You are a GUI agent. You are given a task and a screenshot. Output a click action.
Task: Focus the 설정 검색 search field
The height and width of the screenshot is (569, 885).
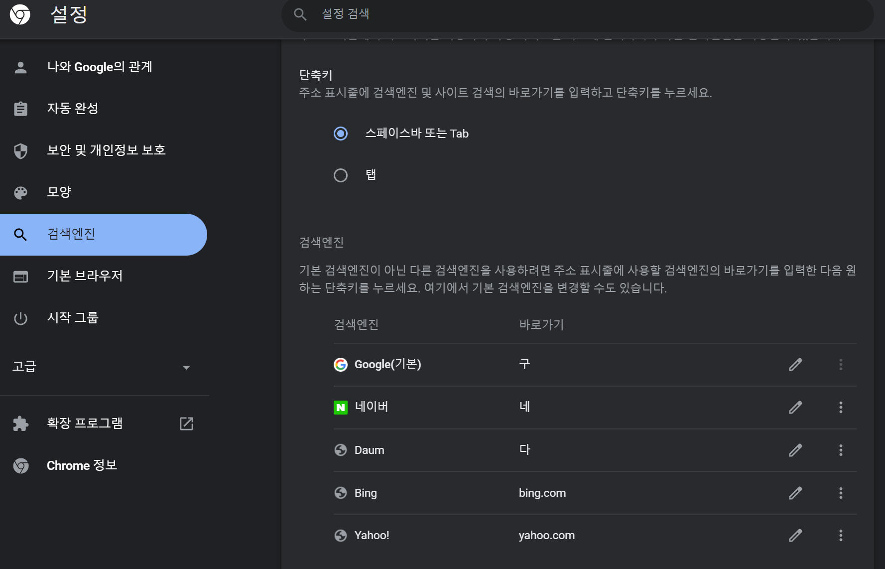[x=578, y=14]
